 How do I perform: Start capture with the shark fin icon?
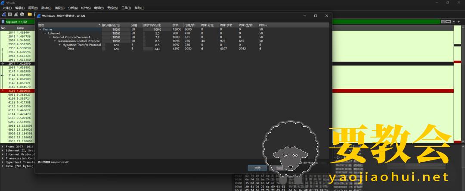(x=4, y=14)
